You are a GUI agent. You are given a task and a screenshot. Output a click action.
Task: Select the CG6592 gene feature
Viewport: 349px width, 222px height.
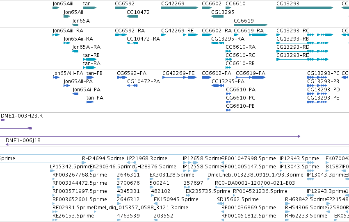(x=121, y=8)
